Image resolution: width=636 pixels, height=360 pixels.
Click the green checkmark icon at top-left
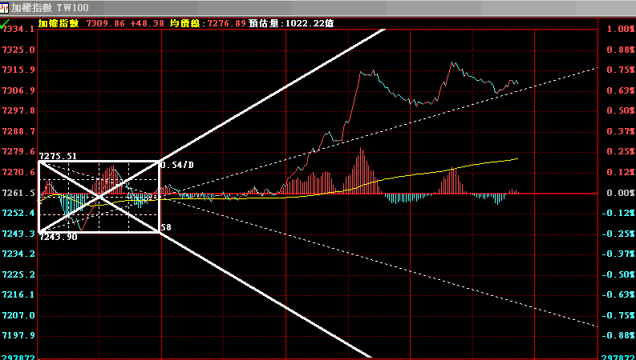pos(5,26)
